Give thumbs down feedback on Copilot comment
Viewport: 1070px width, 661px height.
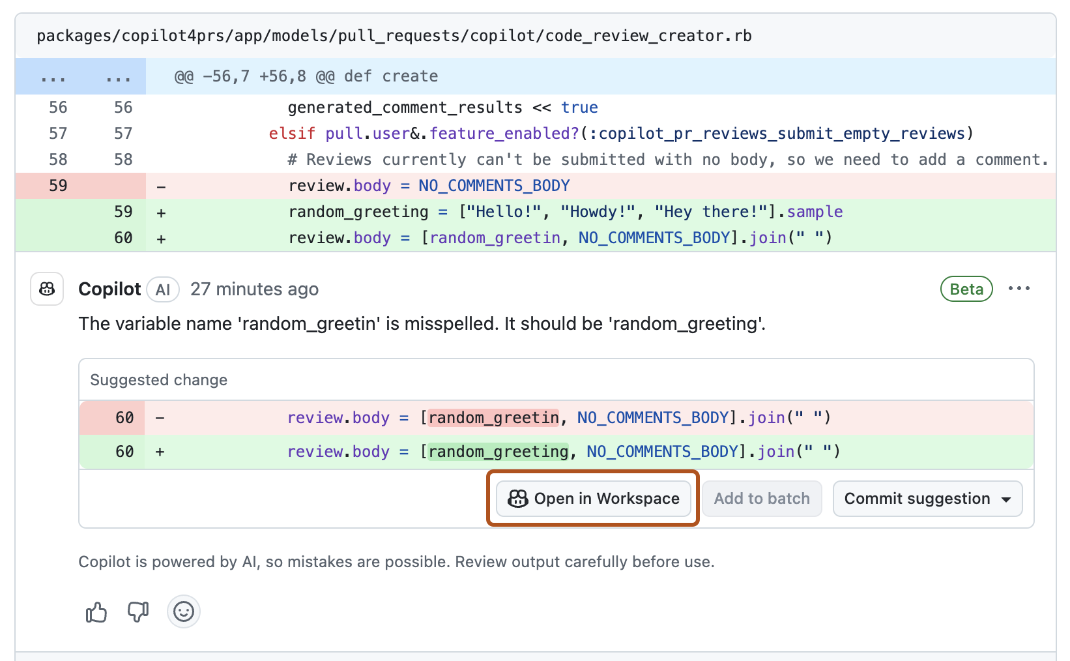click(x=138, y=612)
